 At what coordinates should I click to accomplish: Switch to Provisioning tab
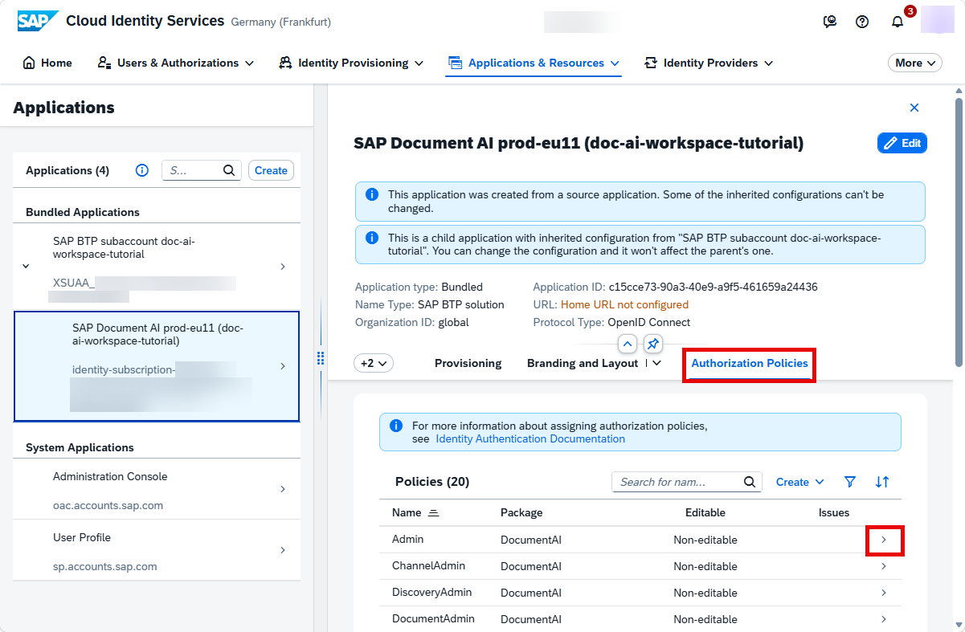coord(468,363)
